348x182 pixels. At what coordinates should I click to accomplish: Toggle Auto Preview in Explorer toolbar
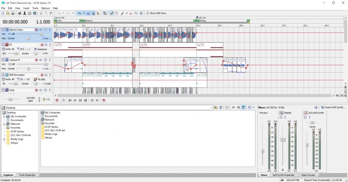coord(244,107)
